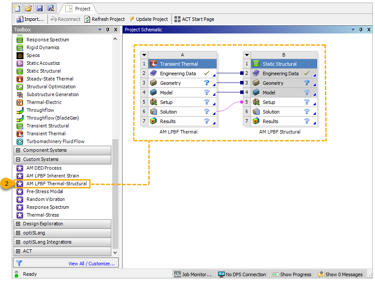The width and height of the screenshot is (375, 281).
Task: Select Thermal-Stress custom system
Action: point(38,215)
